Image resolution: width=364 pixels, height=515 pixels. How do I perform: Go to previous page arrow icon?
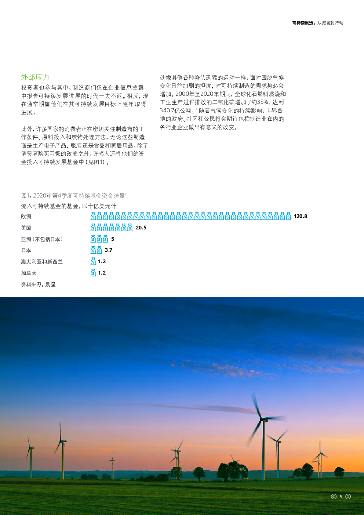[334, 496]
